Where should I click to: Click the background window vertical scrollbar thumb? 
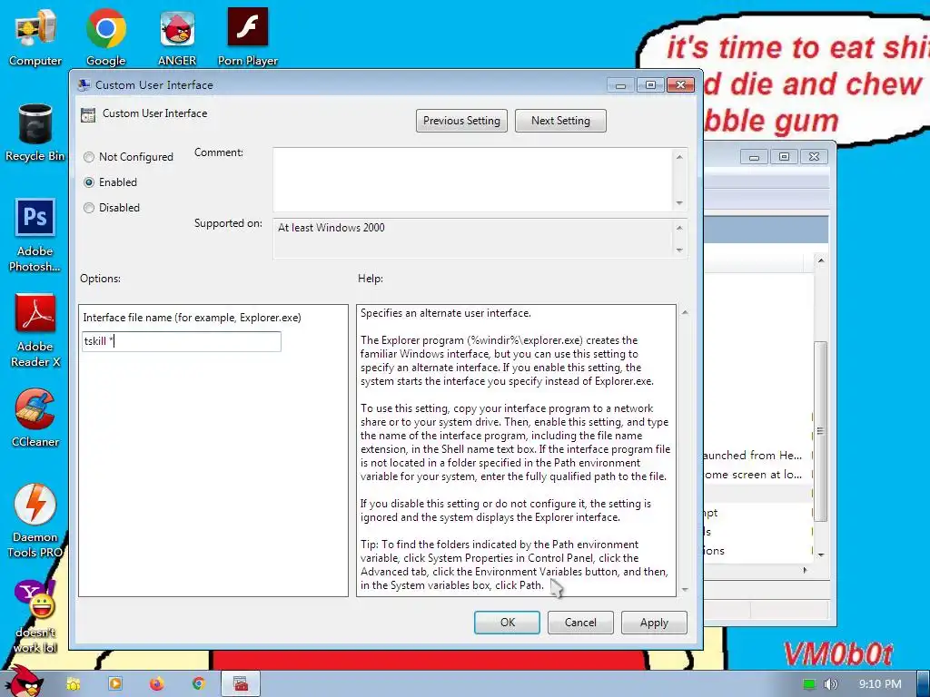click(821, 431)
